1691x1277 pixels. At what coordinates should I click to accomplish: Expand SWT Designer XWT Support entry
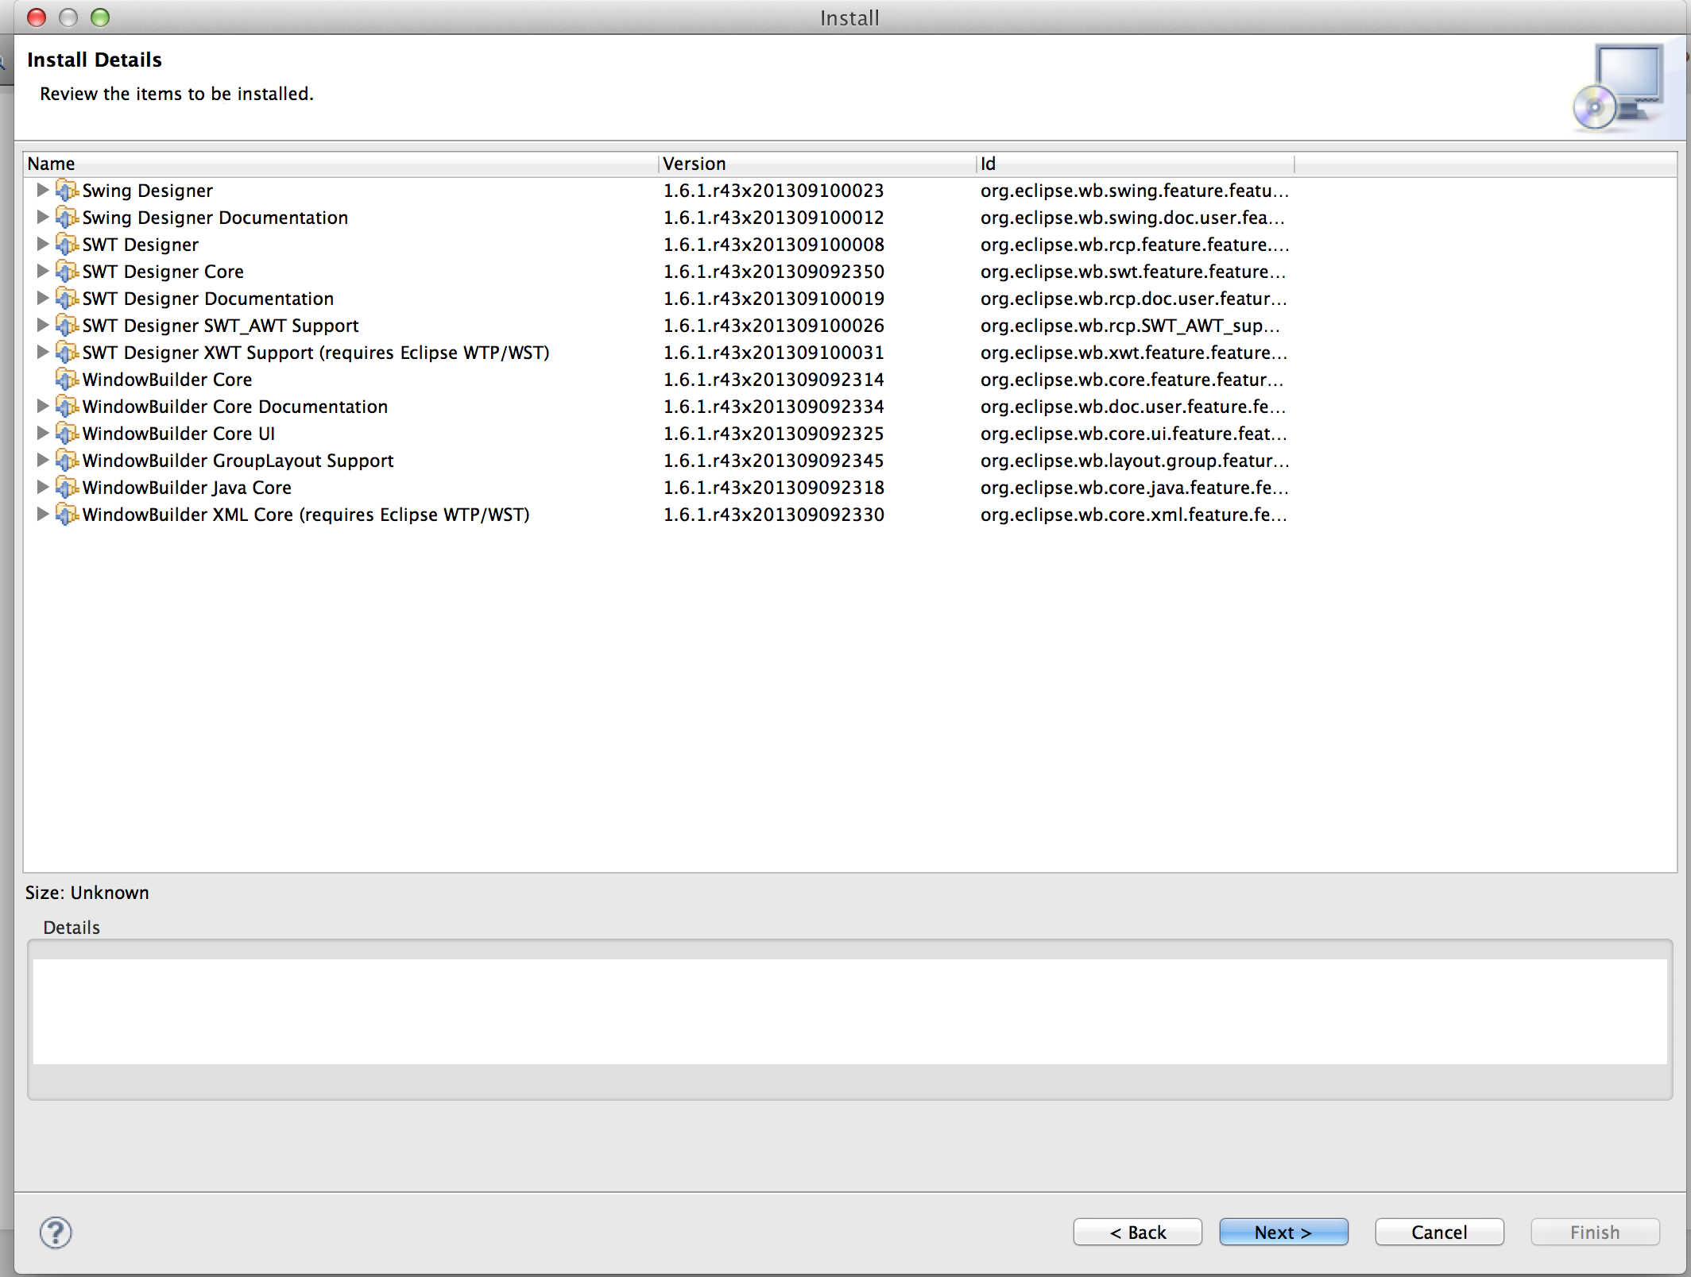click(x=42, y=353)
